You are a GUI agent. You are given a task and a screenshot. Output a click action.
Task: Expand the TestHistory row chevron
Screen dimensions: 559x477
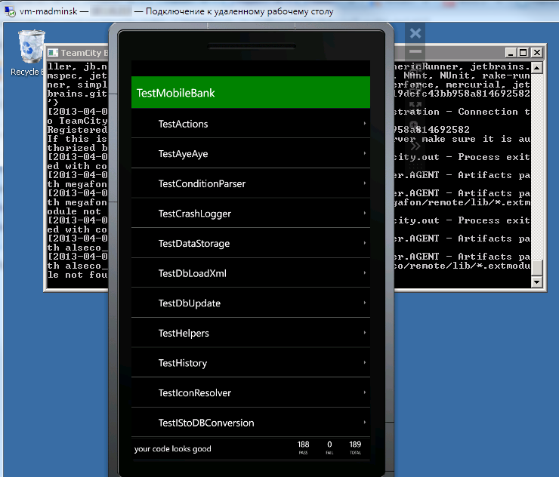coord(365,362)
